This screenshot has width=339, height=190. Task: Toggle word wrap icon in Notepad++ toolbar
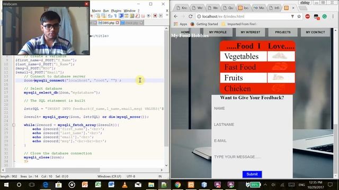pos(110,16)
